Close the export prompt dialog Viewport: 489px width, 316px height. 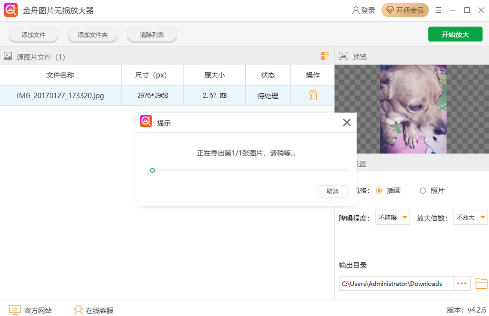point(346,122)
